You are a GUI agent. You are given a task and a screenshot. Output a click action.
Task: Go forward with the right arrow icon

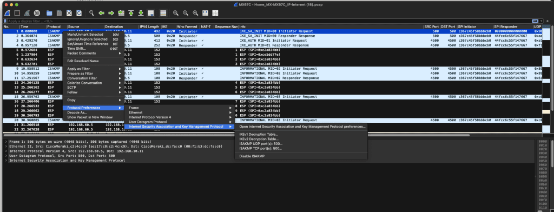[x=111, y=13]
